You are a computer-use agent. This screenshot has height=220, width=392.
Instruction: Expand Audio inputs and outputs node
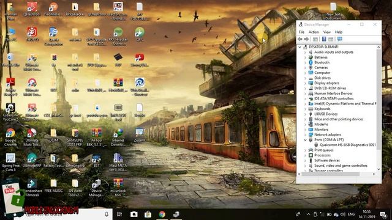click(x=305, y=52)
